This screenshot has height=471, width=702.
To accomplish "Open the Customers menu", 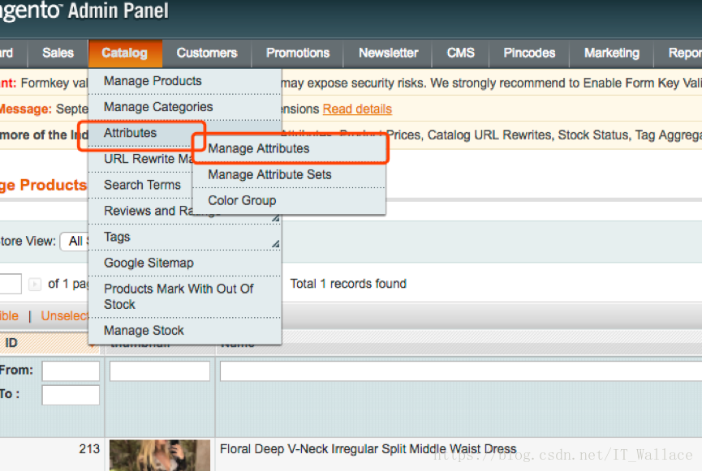I will pos(207,54).
